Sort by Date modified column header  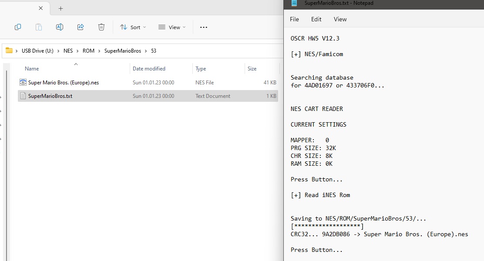tap(149, 68)
